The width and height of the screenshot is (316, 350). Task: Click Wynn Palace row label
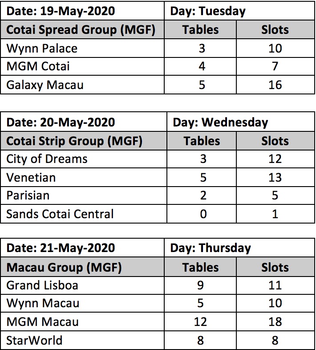82,48
